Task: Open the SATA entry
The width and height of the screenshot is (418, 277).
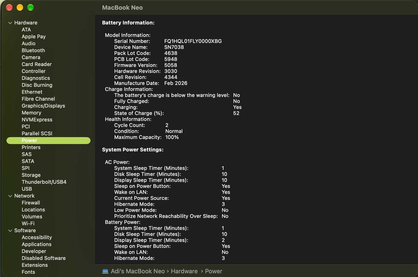Action: [x=28, y=161]
